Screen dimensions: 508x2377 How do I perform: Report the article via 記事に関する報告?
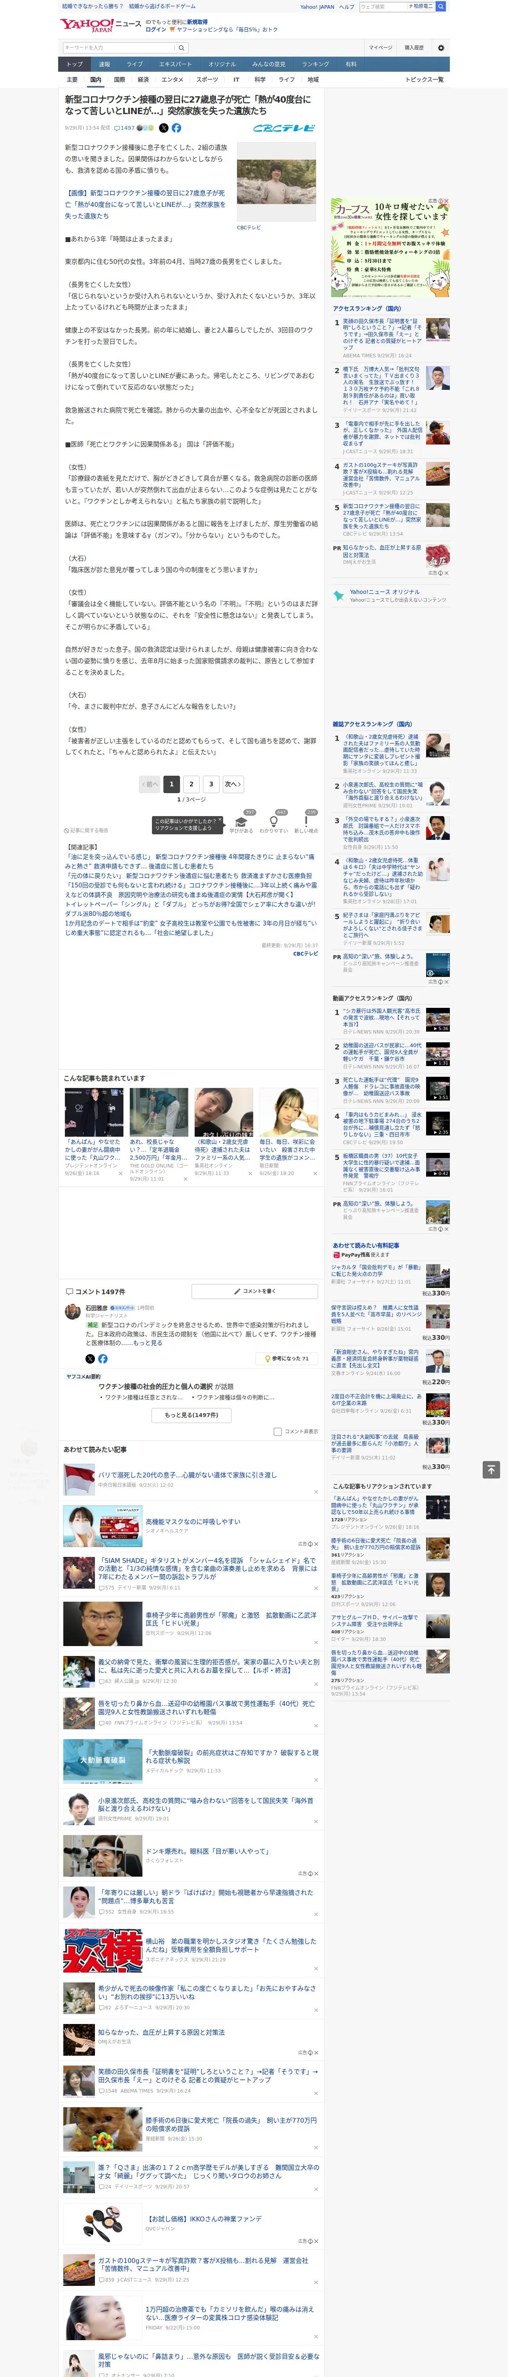click(x=86, y=830)
